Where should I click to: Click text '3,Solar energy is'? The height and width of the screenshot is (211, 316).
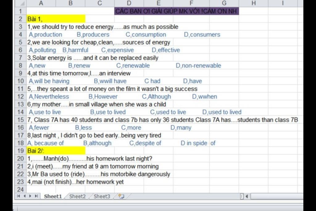50,58
